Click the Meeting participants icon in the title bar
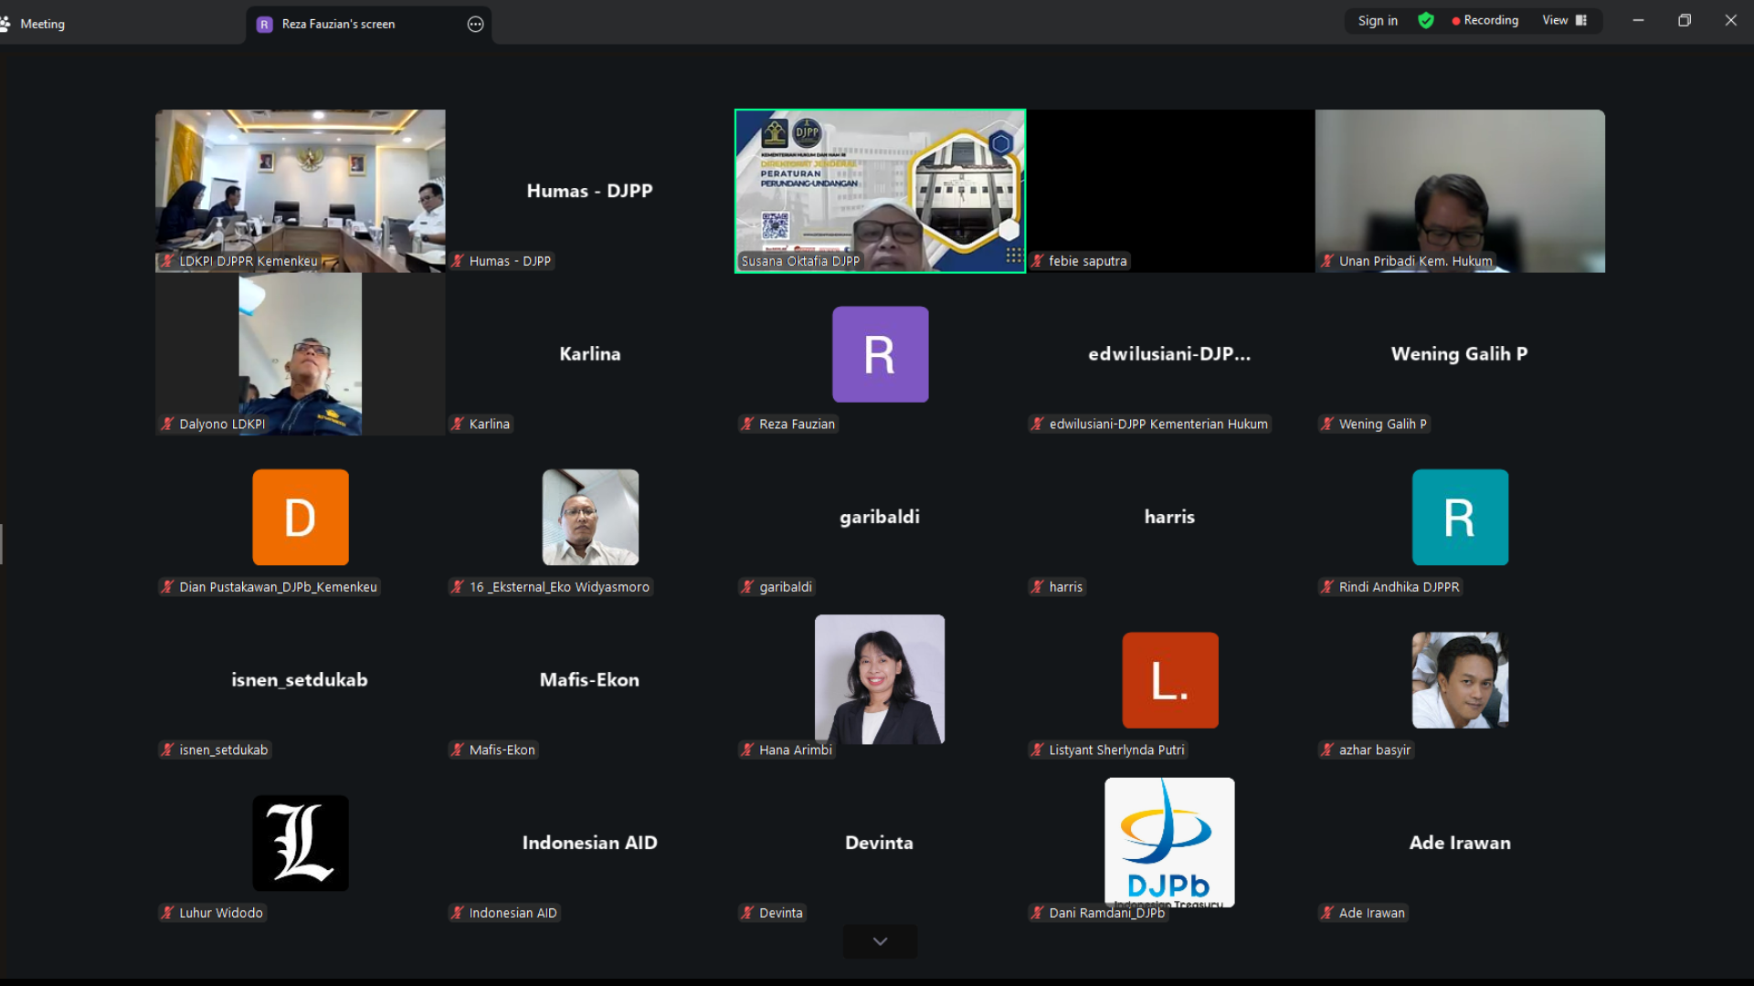The height and width of the screenshot is (986, 1754). click(x=5, y=24)
